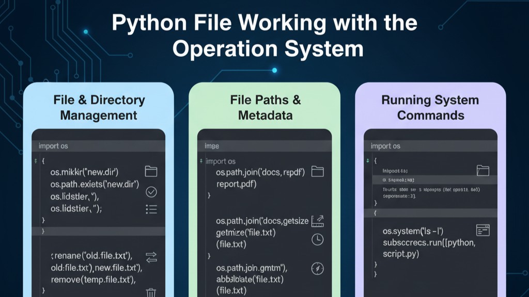This screenshot has height=297, width=529.
Task: Click the folder icon in Running Commands panel
Action: 484,170
